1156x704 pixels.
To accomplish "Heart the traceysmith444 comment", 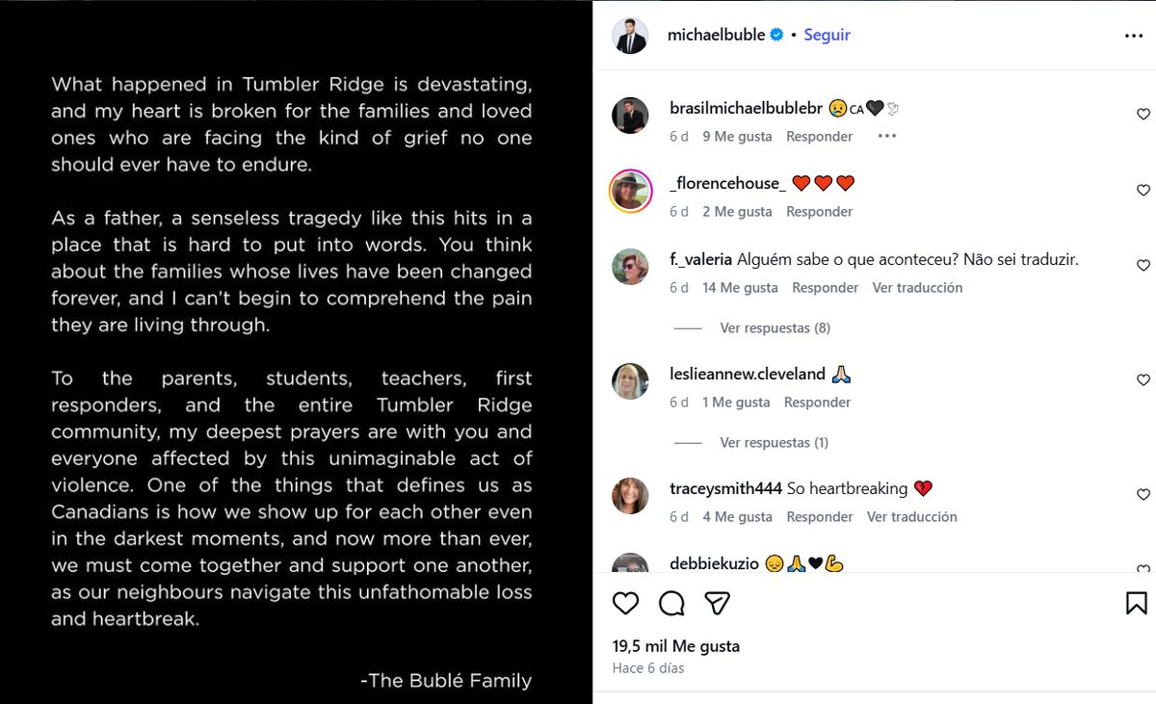I will click(x=1143, y=495).
